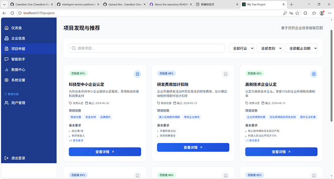
Task: Switch to About the repository README tab
Action: 171,4
